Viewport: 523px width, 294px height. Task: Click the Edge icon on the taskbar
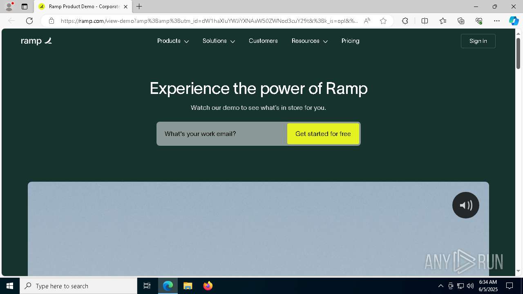[x=168, y=286]
